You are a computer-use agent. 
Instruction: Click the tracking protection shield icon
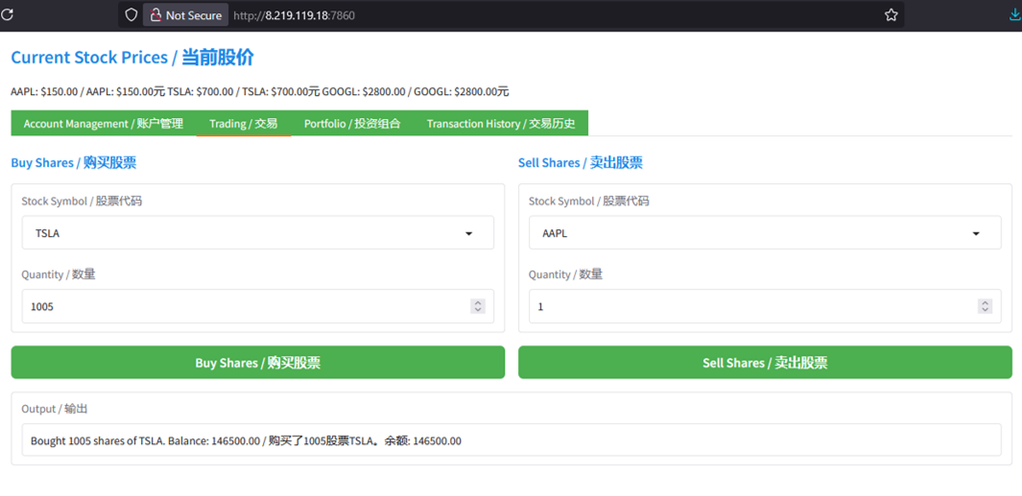pyautogui.click(x=131, y=14)
